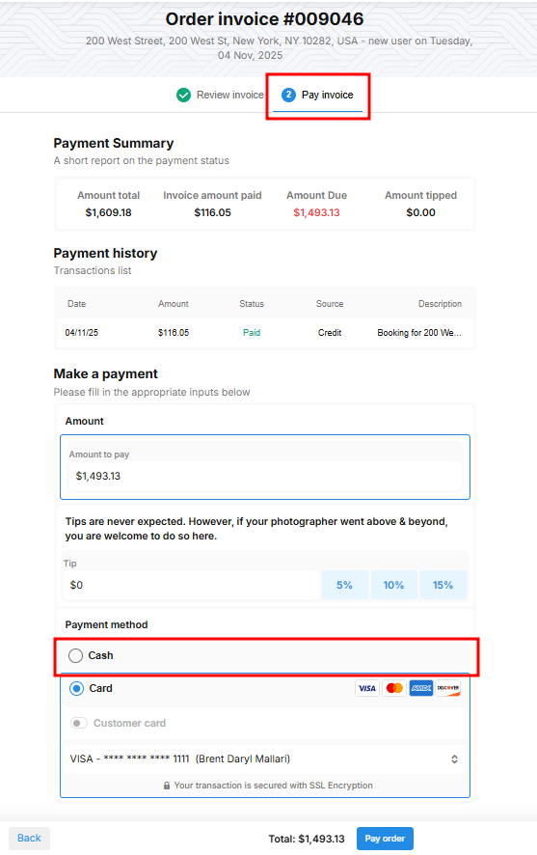537x855 pixels.
Task: Click the Amount to pay field
Action: click(265, 476)
